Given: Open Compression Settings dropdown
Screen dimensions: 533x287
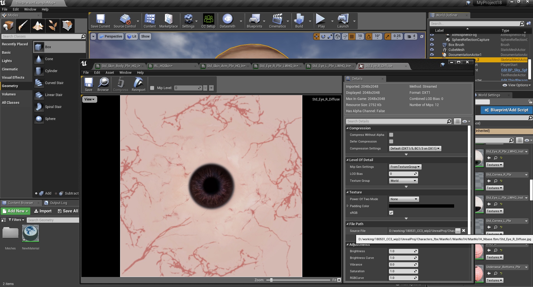Looking at the screenshot, I should [x=415, y=148].
